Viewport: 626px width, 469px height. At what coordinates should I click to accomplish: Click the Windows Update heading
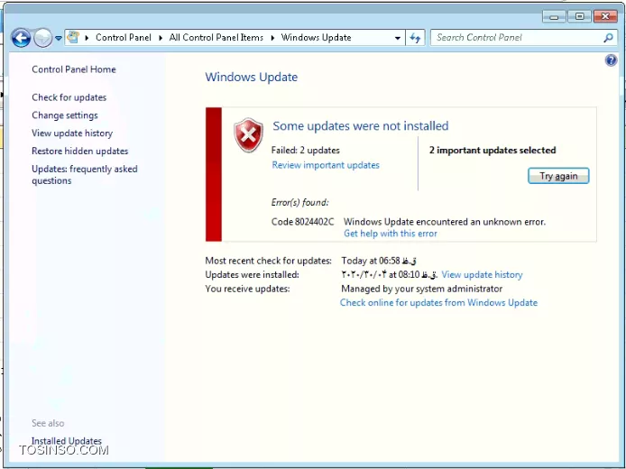[252, 77]
